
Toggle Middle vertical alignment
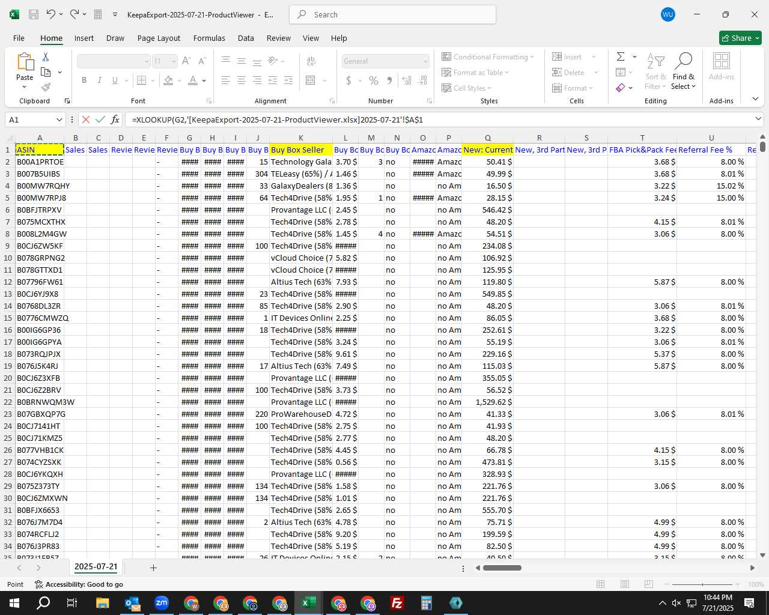click(x=241, y=61)
